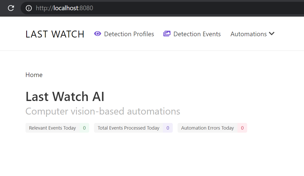Expand the Automations dropdown chevron

[272, 34]
